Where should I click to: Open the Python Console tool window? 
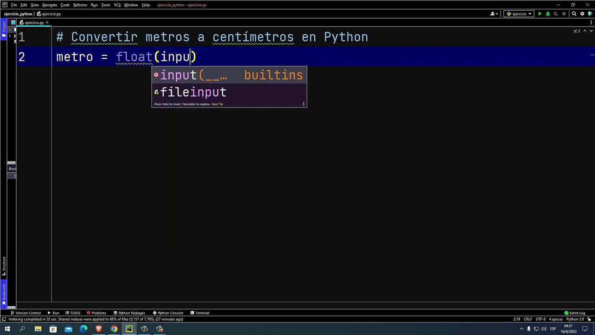pos(168,313)
